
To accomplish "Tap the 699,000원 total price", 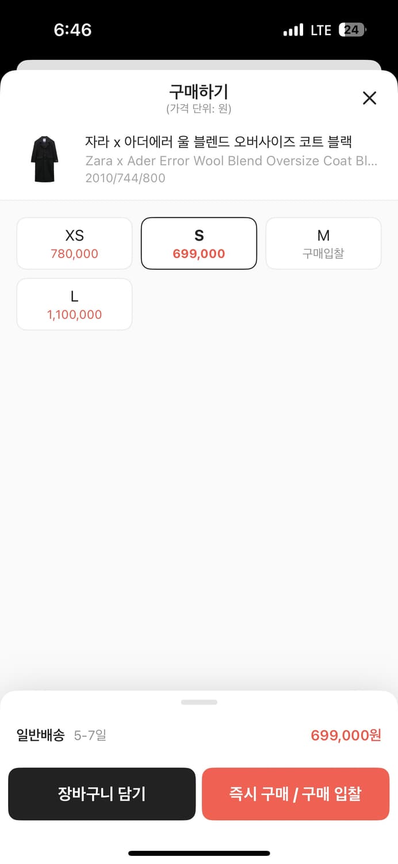I will coord(346,735).
